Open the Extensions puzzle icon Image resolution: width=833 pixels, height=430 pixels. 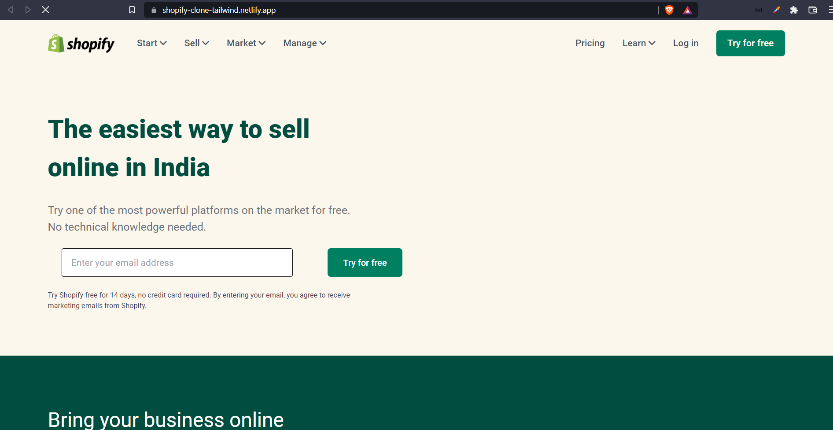tap(794, 10)
